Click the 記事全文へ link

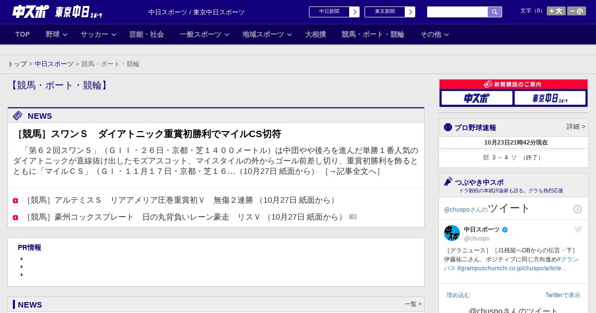pos(352,171)
